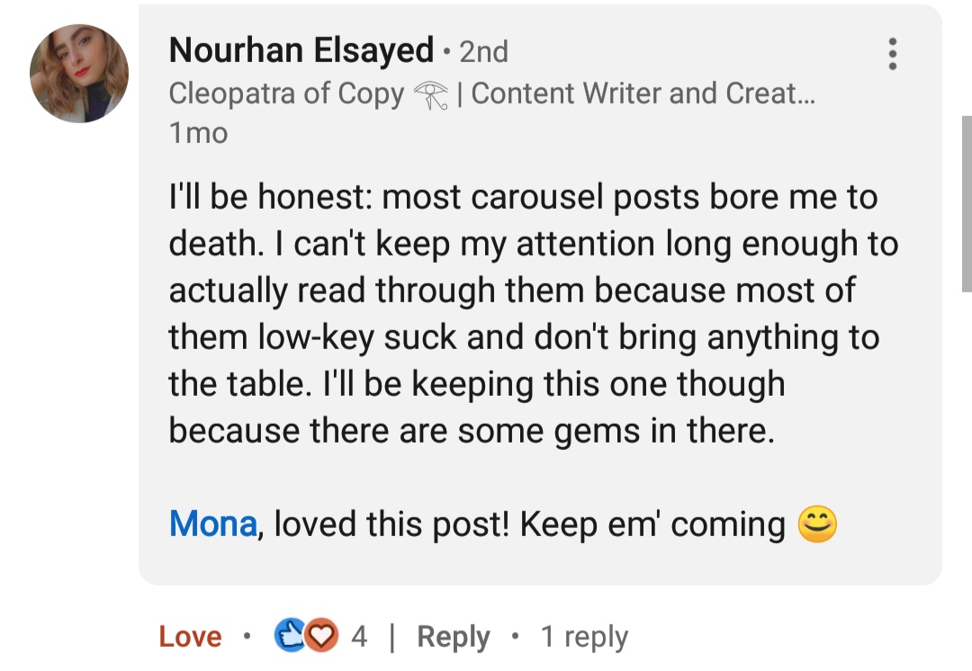Open Nourhan Elsayed's profile photo
This screenshot has width=972, height=671.
tap(79, 74)
